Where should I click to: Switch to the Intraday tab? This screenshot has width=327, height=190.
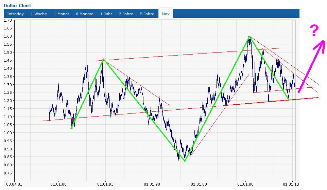pyautogui.click(x=16, y=14)
